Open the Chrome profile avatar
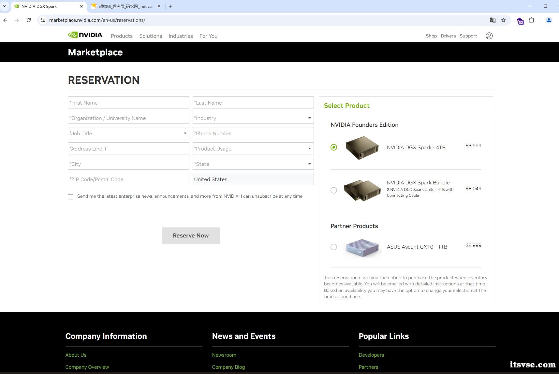The width and height of the screenshot is (559, 374). [549, 20]
